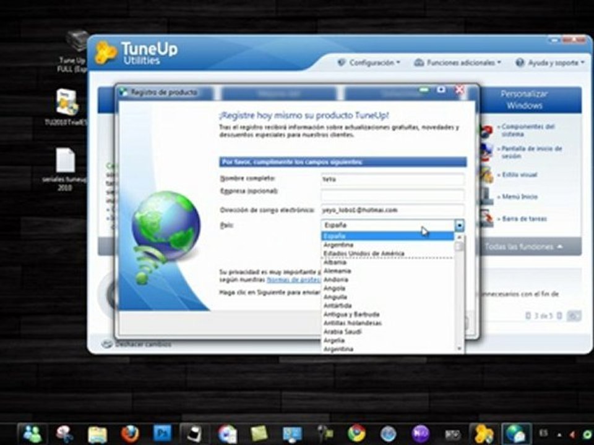This screenshot has height=445, width=594.
Task: Click the country list scrollbar thumb
Action: point(459,247)
